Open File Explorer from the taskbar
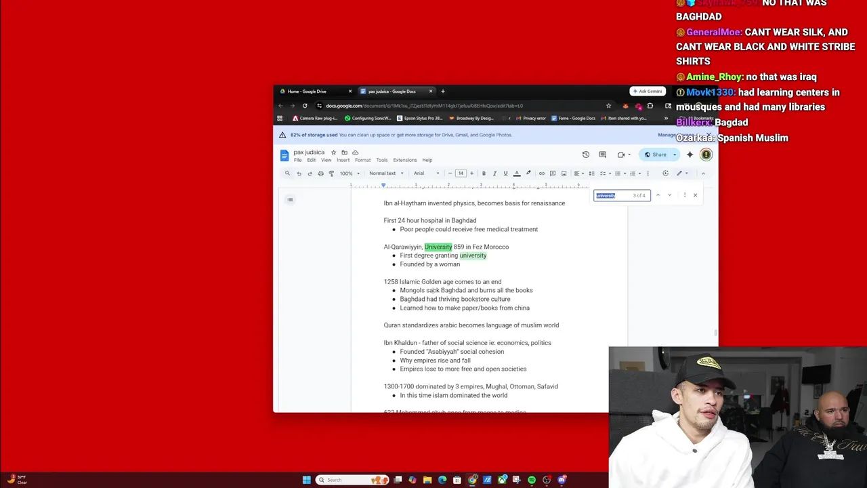 pyautogui.click(x=427, y=480)
